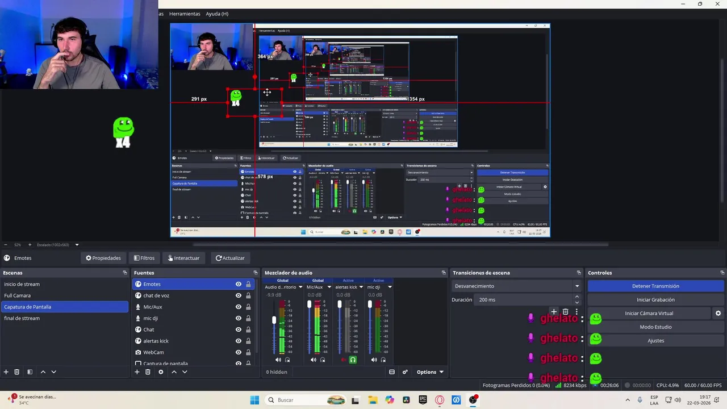727x409 pixels.
Task: Open the Ayuda (H) menu
Action: [217, 14]
